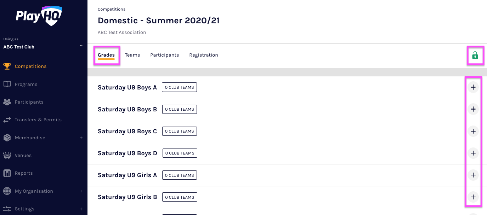Click the PlayHQ logo
487x215 pixels.
pos(39,16)
